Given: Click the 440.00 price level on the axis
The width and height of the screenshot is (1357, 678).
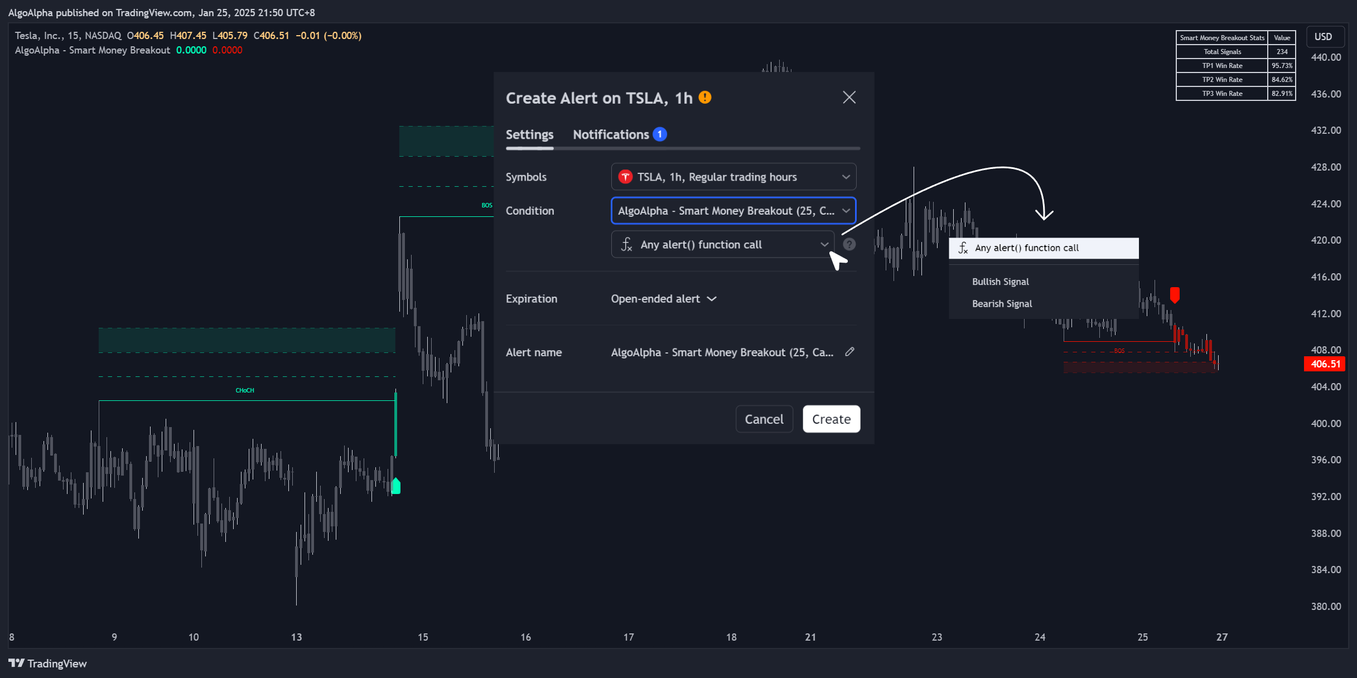Looking at the screenshot, I should point(1326,57).
